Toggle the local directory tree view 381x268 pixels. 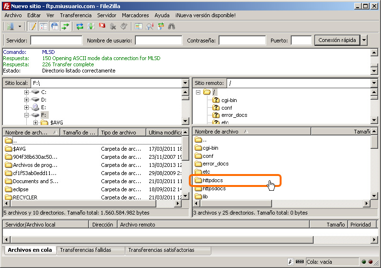pos(44,26)
